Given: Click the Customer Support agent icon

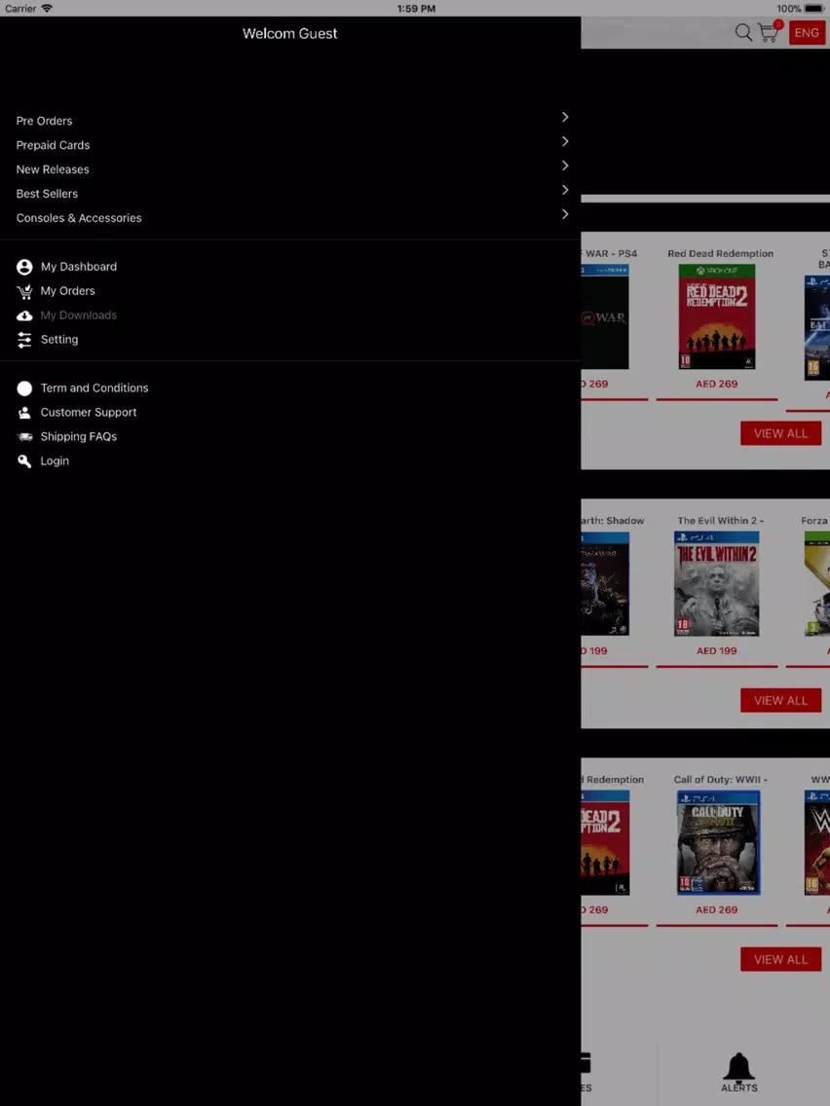Looking at the screenshot, I should (24, 413).
